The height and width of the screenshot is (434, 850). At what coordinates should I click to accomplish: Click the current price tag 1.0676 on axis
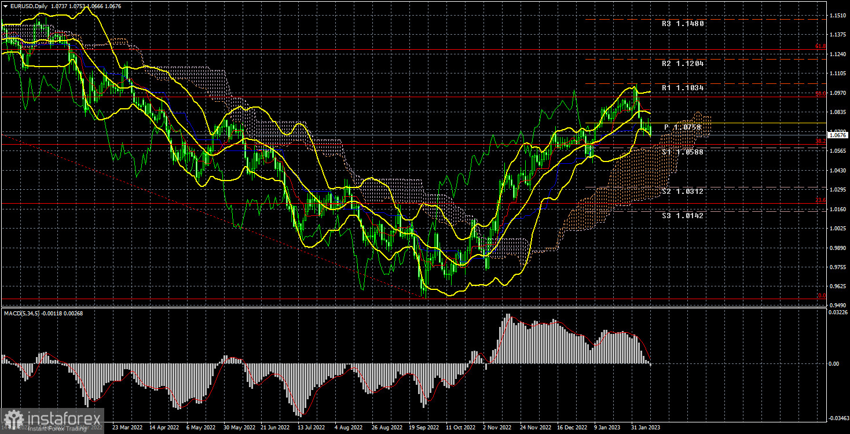837,135
